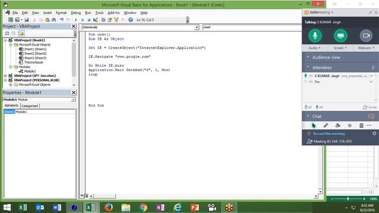Open the Webcam dropdown in GoToMeeting
Image resolution: width=379 pixels, height=213 pixels.
pos(366,48)
